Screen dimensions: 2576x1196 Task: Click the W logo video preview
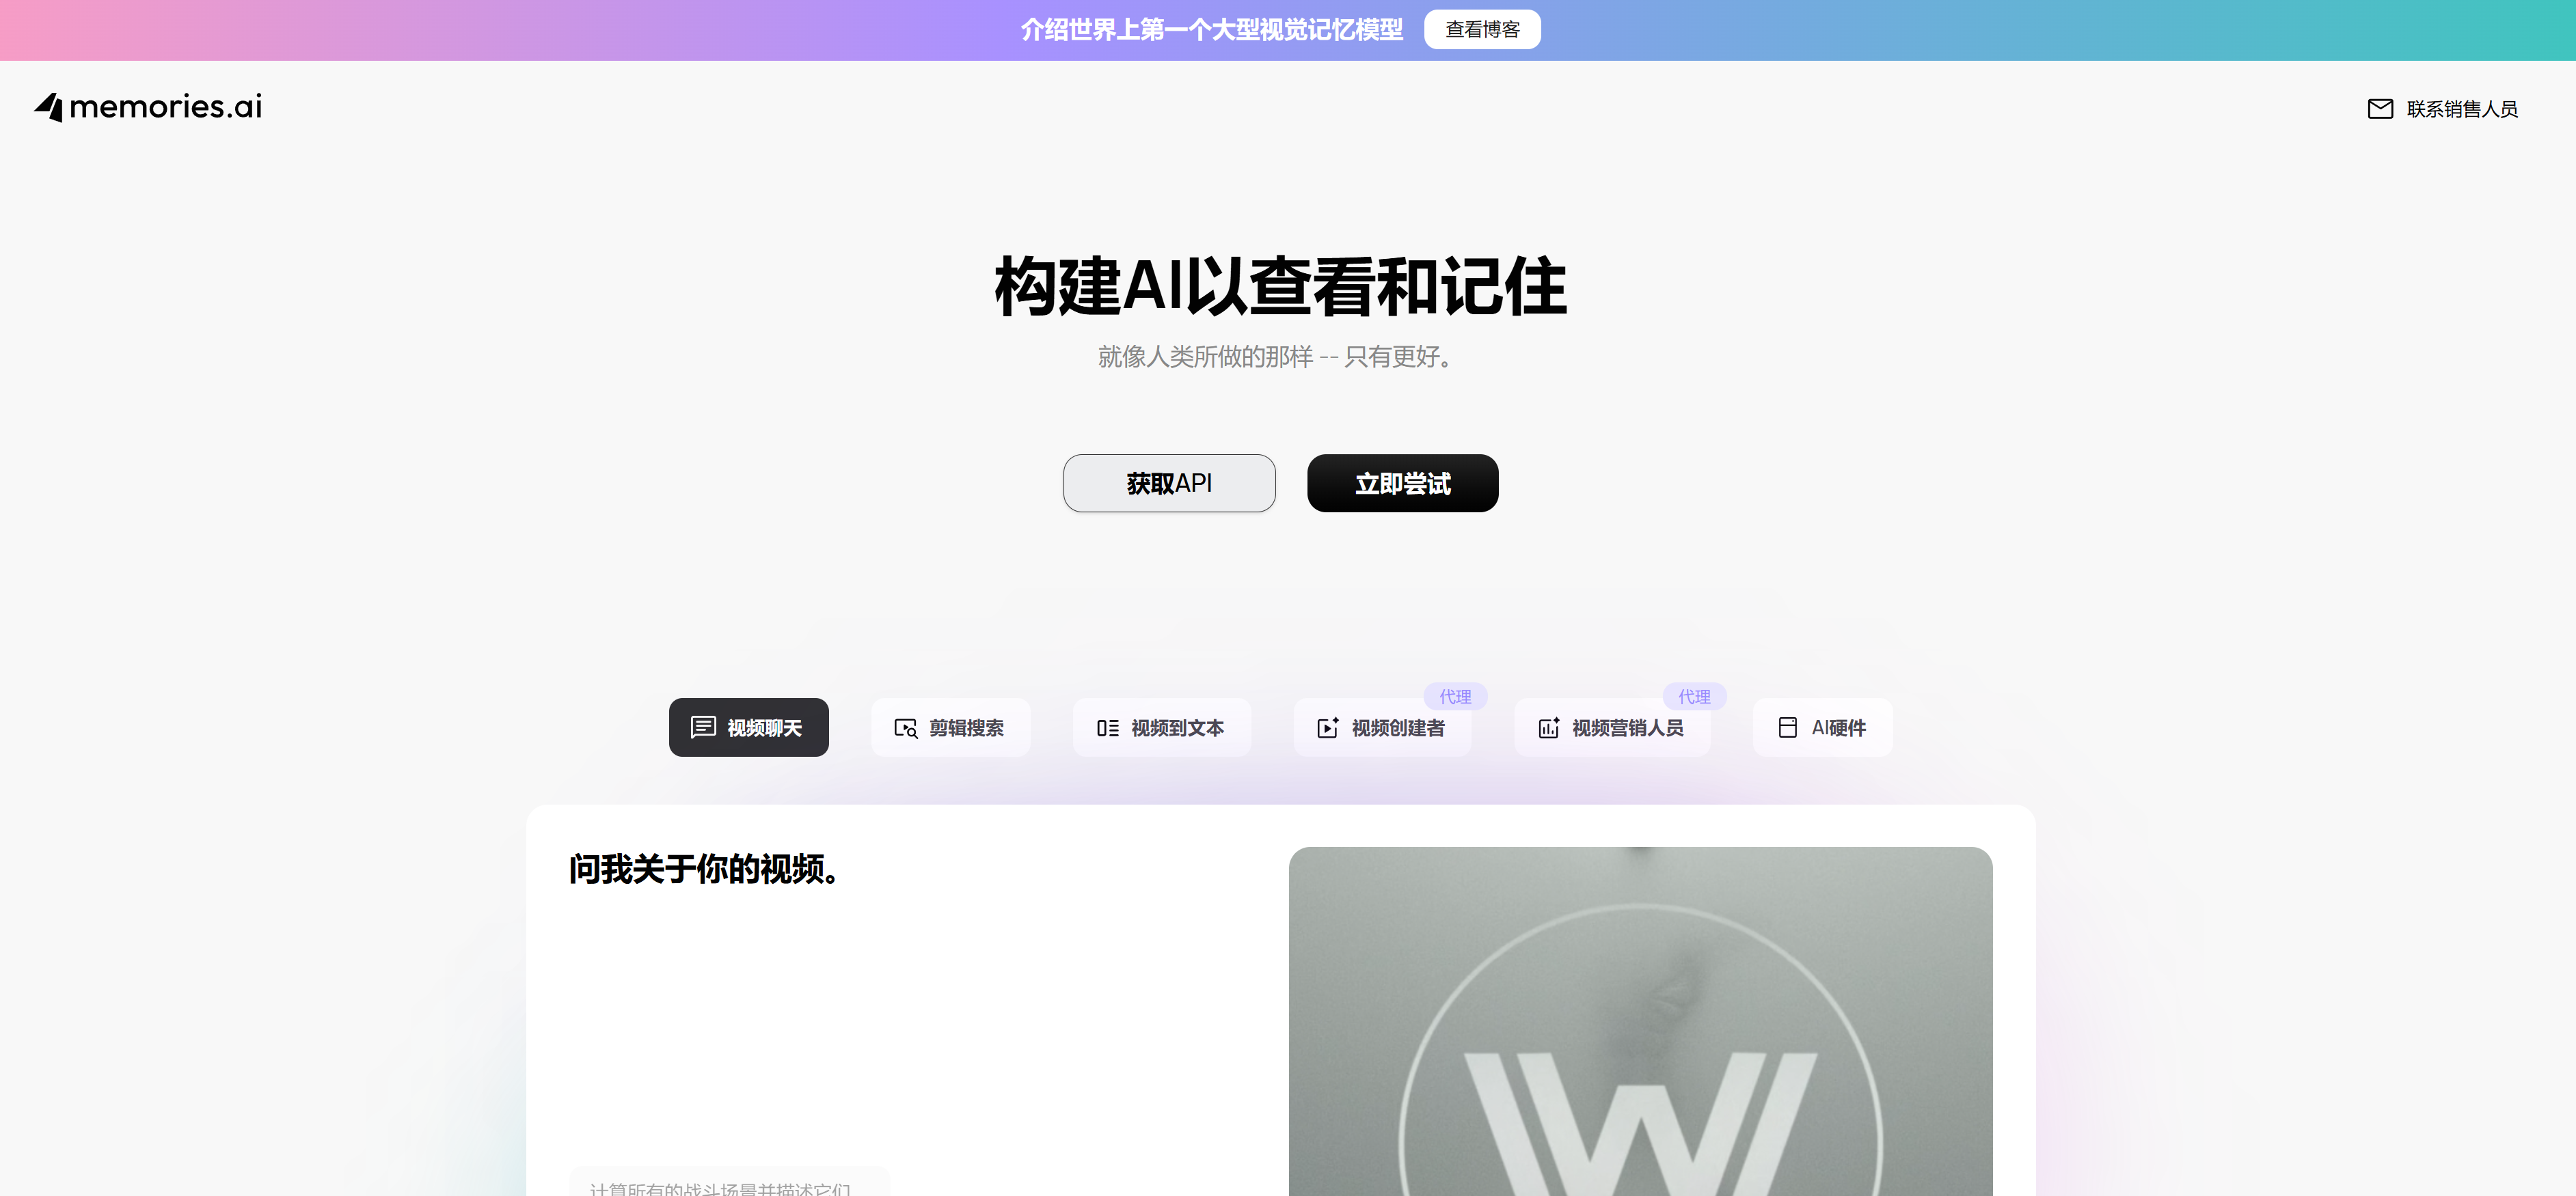pyautogui.click(x=1641, y=1021)
